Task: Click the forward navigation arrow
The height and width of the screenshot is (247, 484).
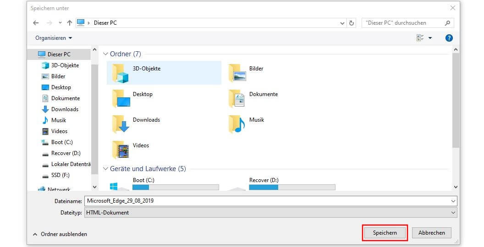Action: click(49, 23)
